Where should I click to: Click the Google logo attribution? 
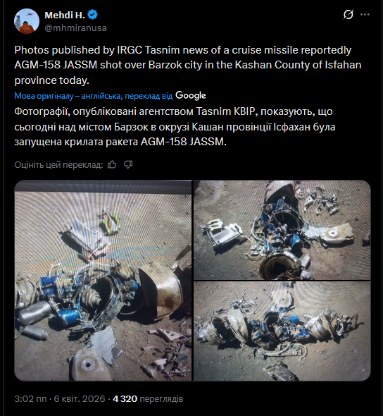coord(191,95)
